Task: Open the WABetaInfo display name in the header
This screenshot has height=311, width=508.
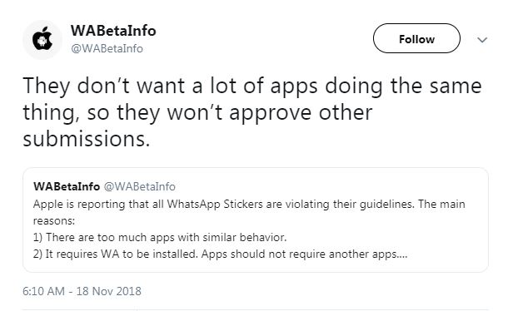Action: (x=113, y=31)
